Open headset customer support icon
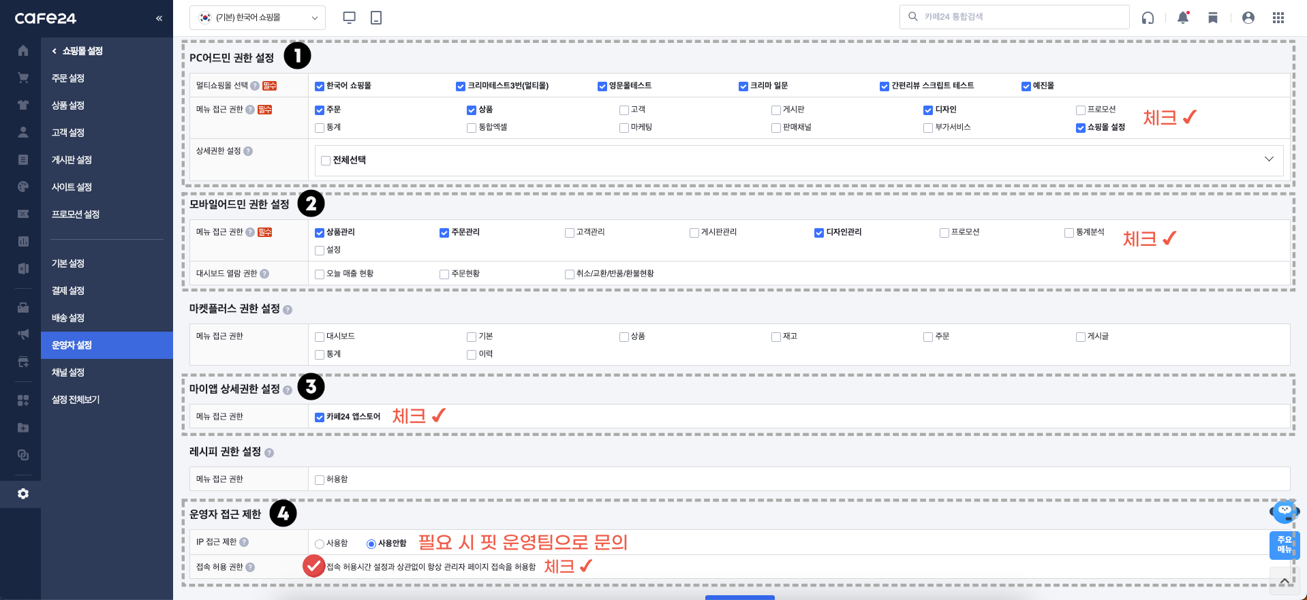Viewport: 1307px width, 600px height. (x=1148, y=18)
